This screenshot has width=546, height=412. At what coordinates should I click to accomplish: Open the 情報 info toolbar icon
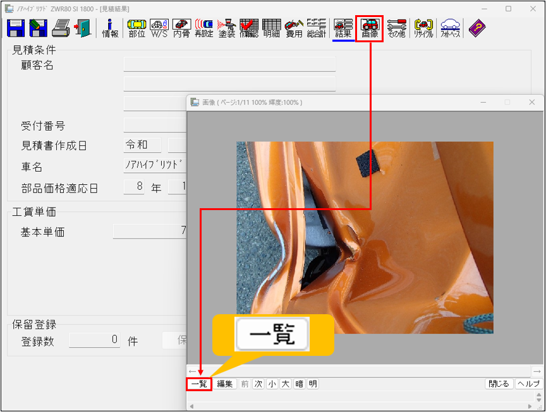[x=110, y=28]
